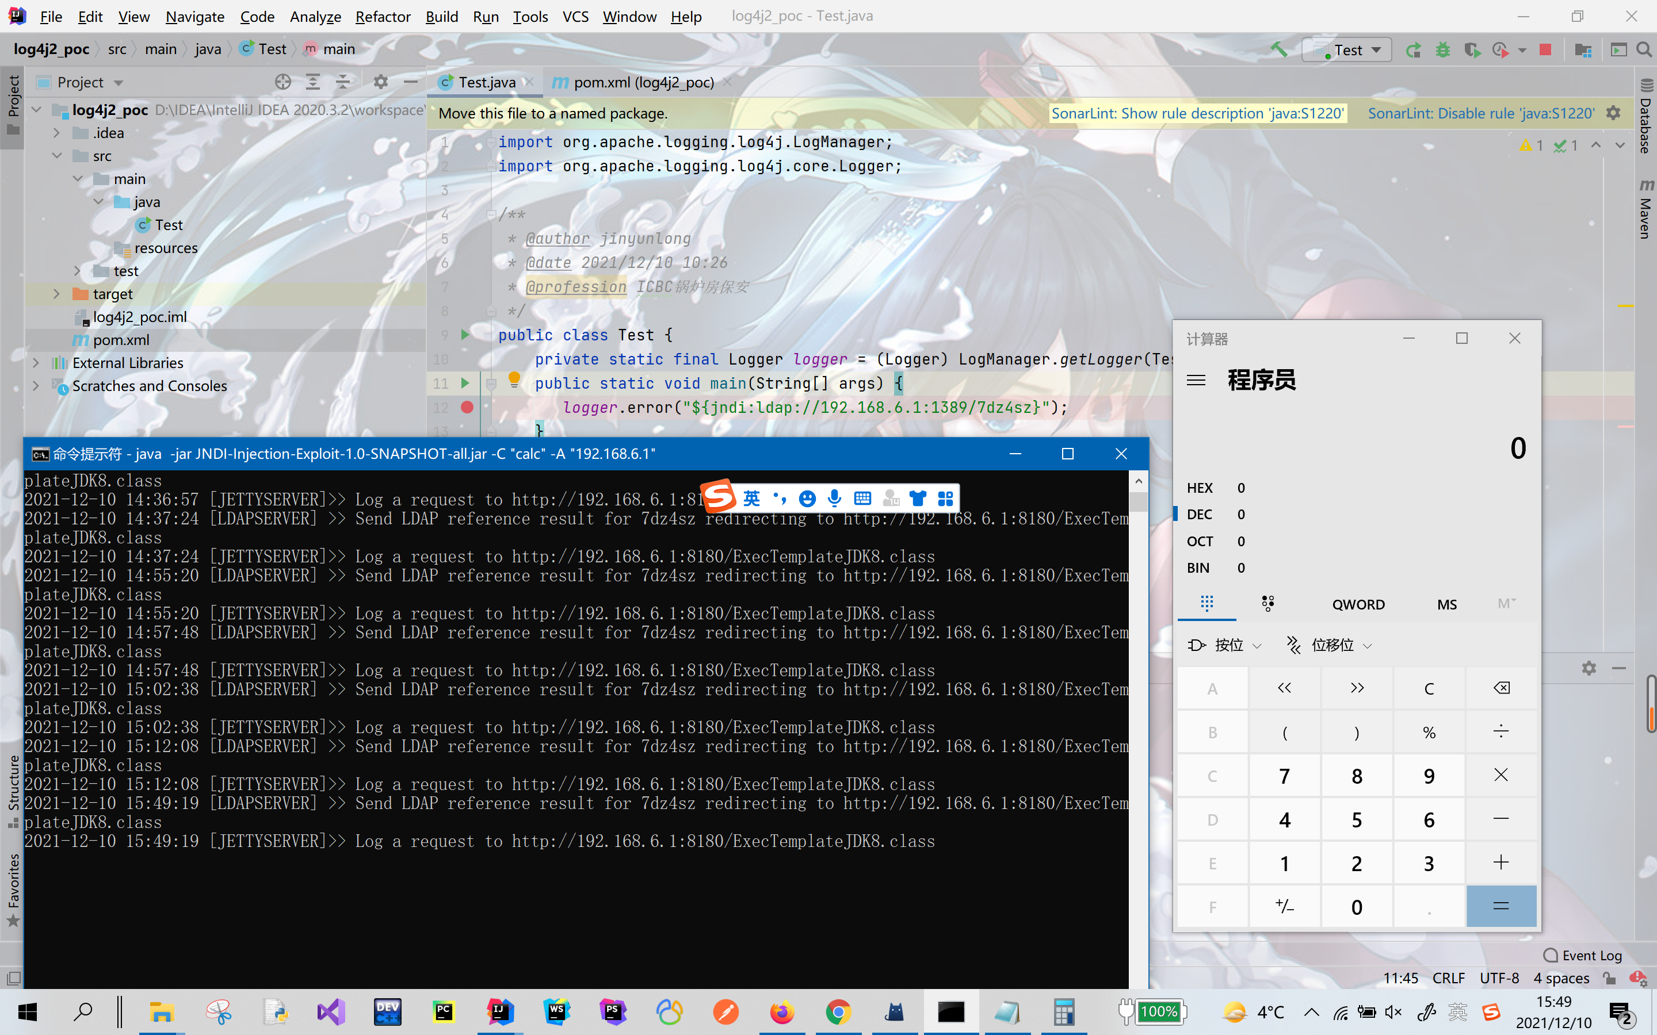Image resolution: width=1657 pixels, height=1035 pixels.
Task: Click calculator backspace key
Action: coord(1501,688)
